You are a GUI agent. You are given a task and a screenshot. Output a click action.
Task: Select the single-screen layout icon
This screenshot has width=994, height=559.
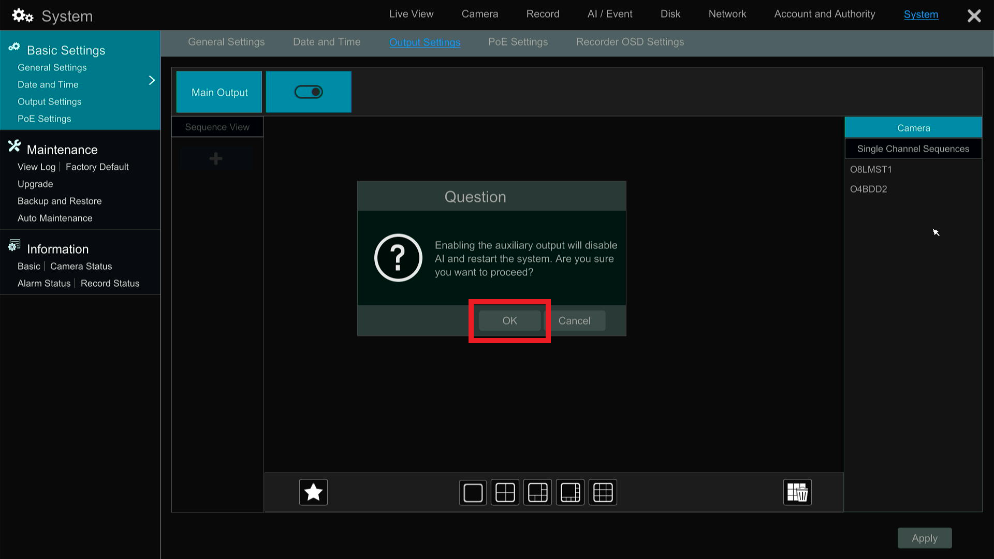point(472,492)
